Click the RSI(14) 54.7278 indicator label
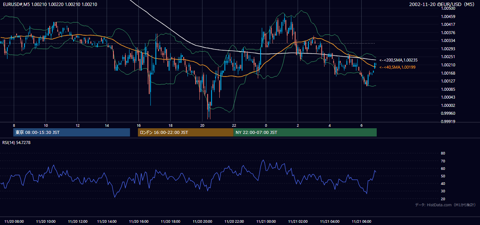The height and width of the screenshot is (225, 480). pos(16,142)
